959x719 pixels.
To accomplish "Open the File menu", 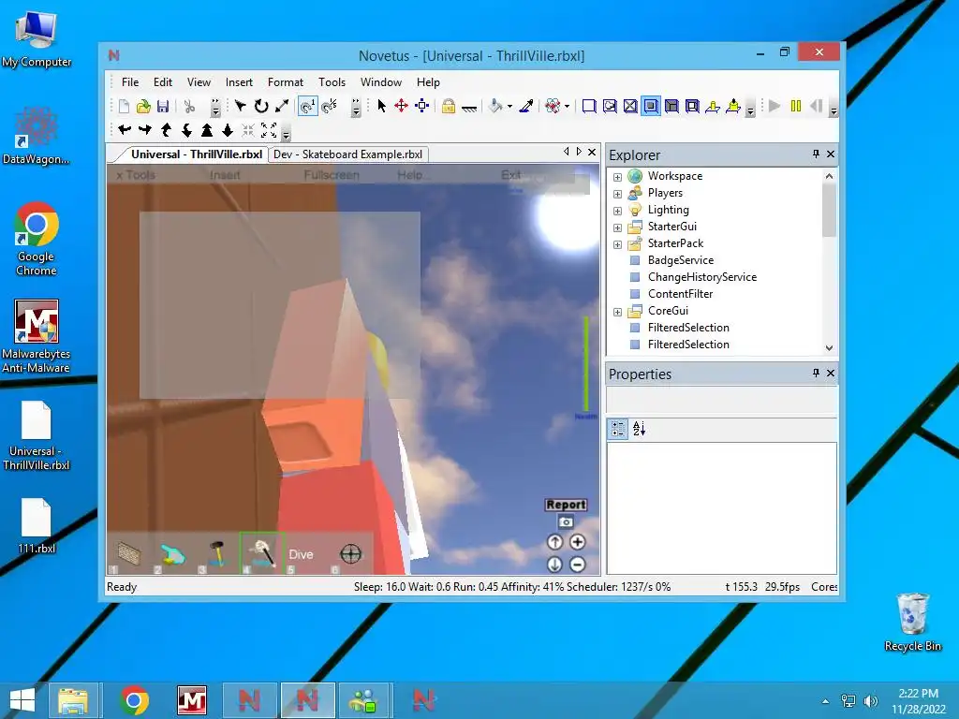I will 129,82.
